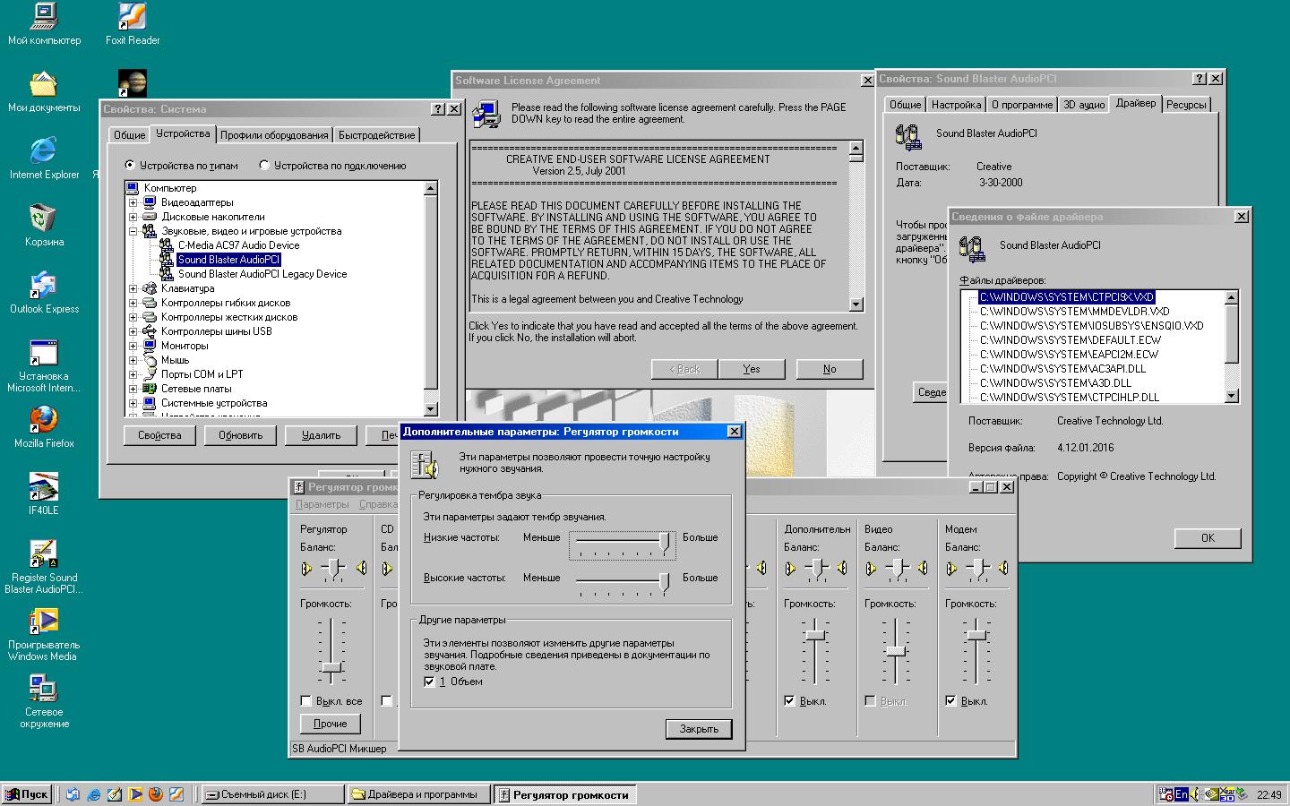
Task: Launch Windows Media Player desktop icon
Action: 44,622
